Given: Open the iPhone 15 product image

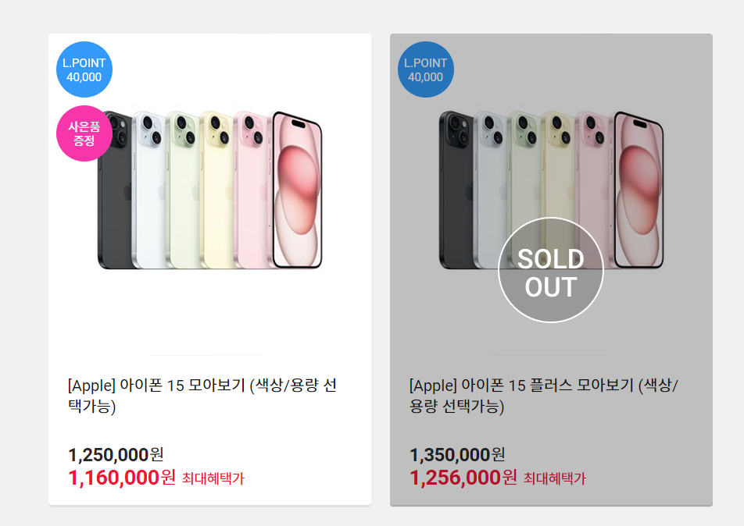Looking at the screenshot, I should point(209,190).
